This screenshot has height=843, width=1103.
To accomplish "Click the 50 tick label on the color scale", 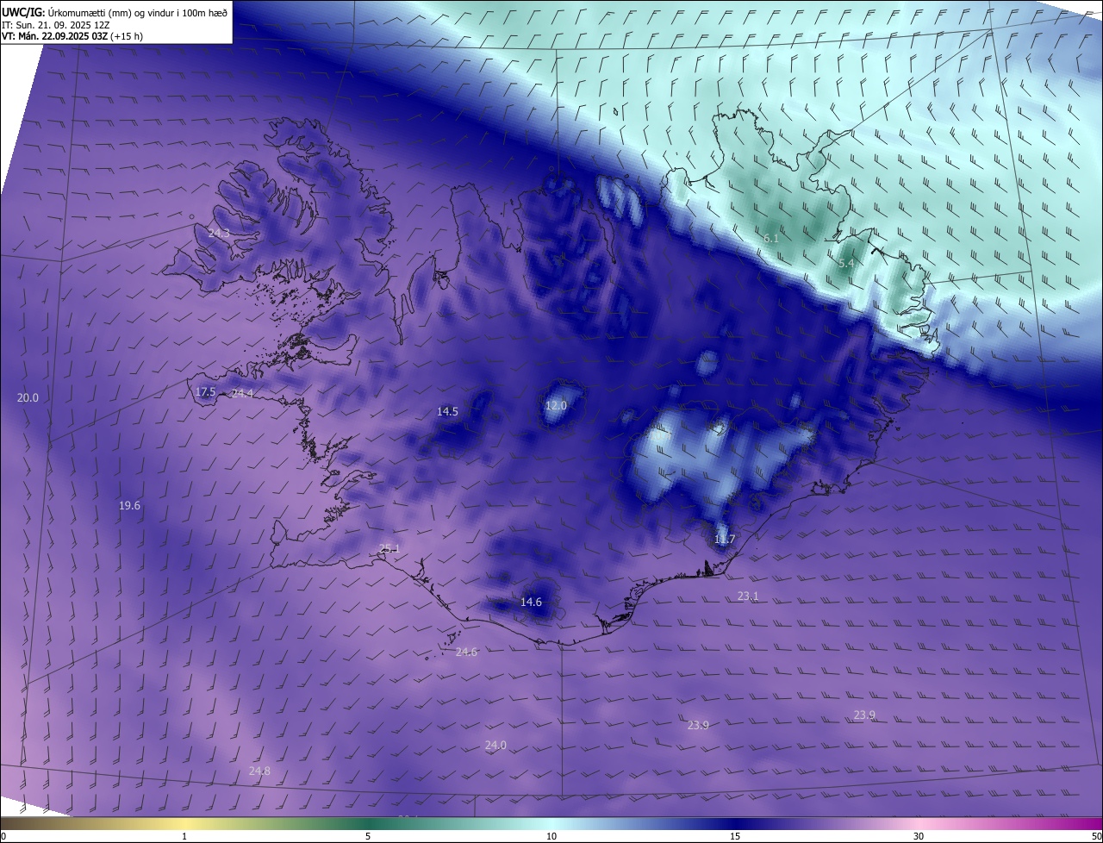I will 1096,836.
